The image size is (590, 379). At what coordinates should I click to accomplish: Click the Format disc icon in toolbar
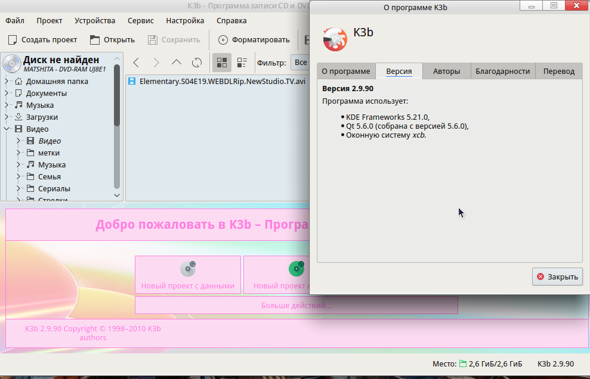223,40
